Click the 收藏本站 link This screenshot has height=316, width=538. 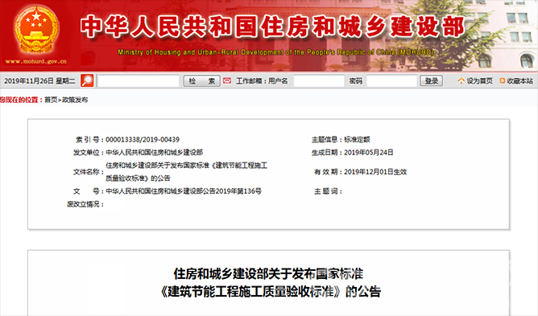[519, 81]
